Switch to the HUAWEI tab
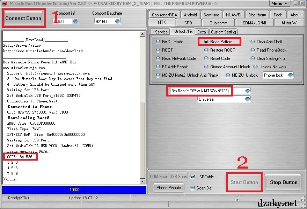The image size is (307, 209). (x=234, y=15)
